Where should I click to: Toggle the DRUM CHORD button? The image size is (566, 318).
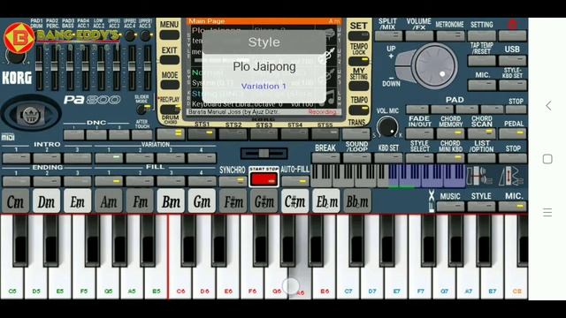coord(170,134)
